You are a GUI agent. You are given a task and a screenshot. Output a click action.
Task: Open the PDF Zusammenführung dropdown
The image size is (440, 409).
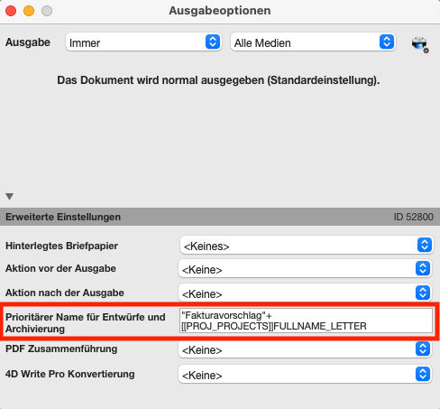tap(305, 349)
